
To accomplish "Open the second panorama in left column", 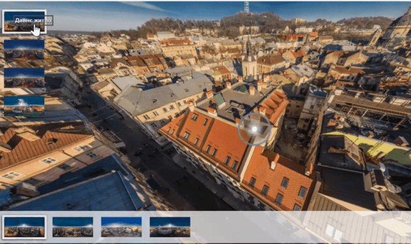I will 24,49.
